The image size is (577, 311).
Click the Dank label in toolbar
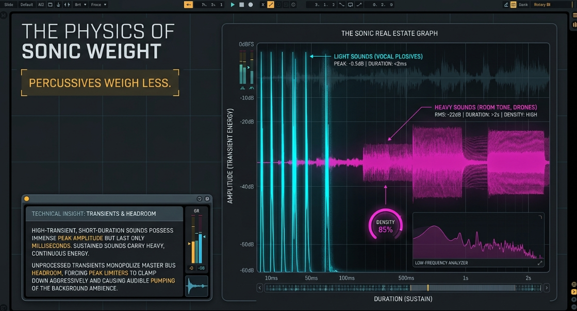click(x=523, y=5)
